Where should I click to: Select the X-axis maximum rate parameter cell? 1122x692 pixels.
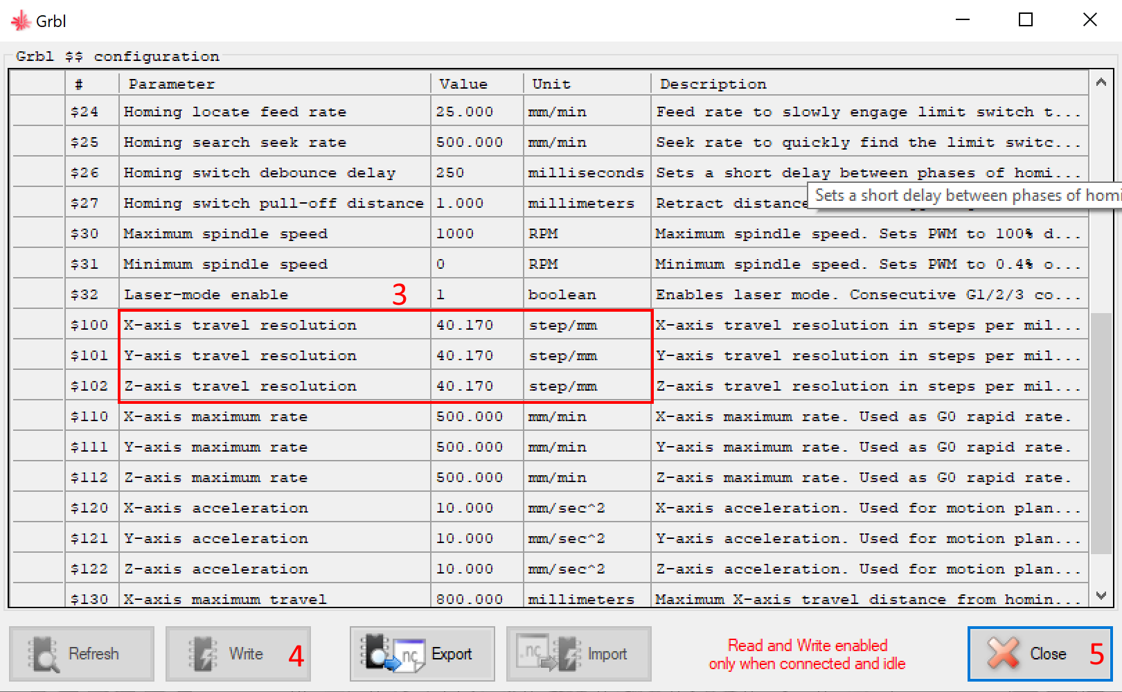(275, 416)
